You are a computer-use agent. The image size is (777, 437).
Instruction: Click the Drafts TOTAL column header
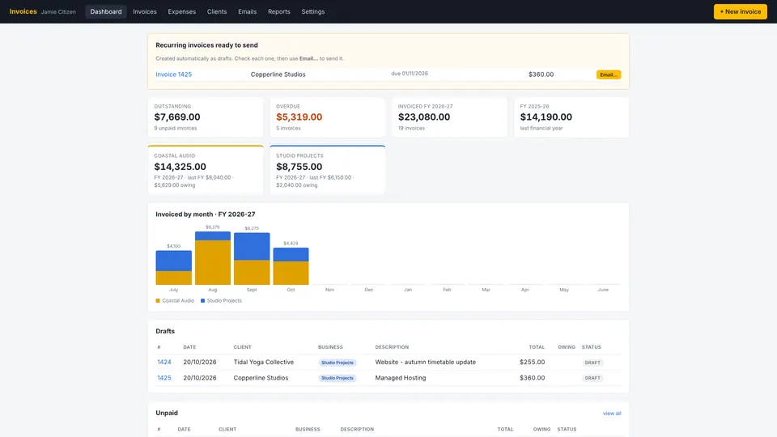tap(537, 347)
